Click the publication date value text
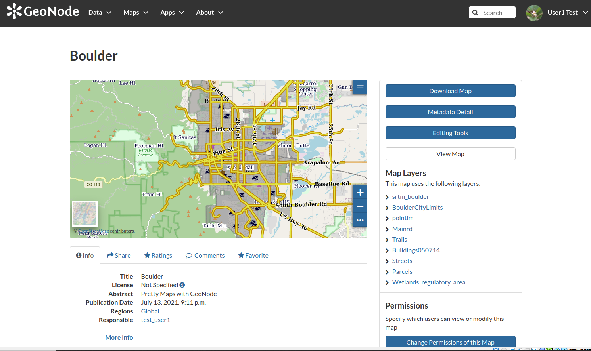 (x=173, y=302)
